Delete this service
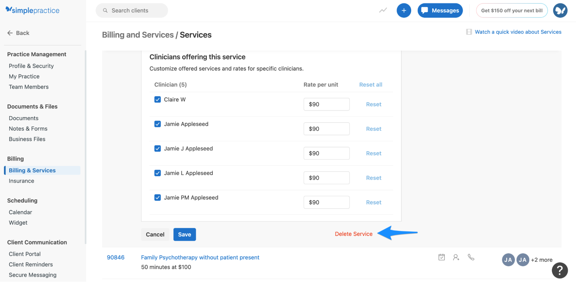The width and height of the screenshot is (576, 282). click(x=354, y=234)
